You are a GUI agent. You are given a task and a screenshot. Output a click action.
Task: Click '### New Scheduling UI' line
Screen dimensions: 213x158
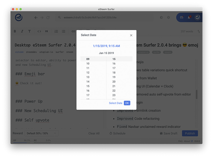click(x=39, y=111)
